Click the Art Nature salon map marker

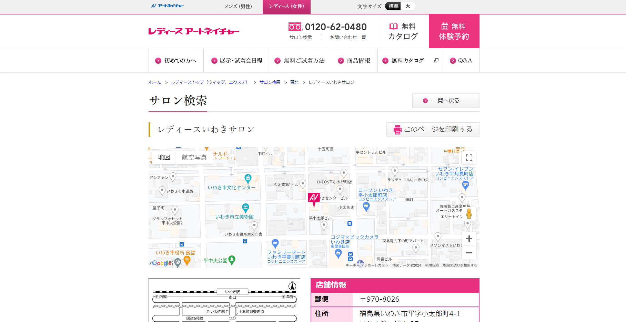314,199
